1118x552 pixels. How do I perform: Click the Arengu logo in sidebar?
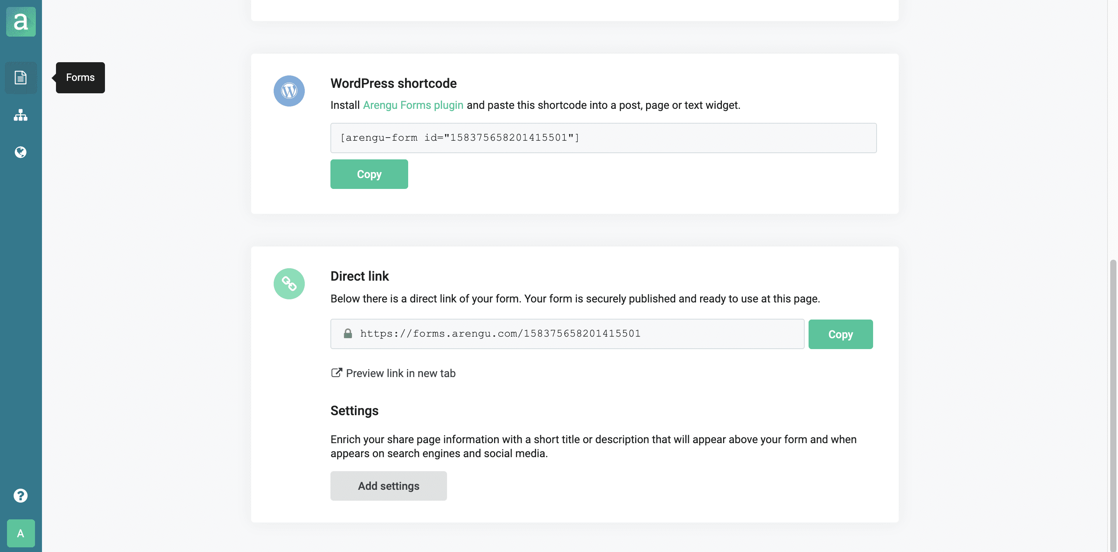coord(21,22)
